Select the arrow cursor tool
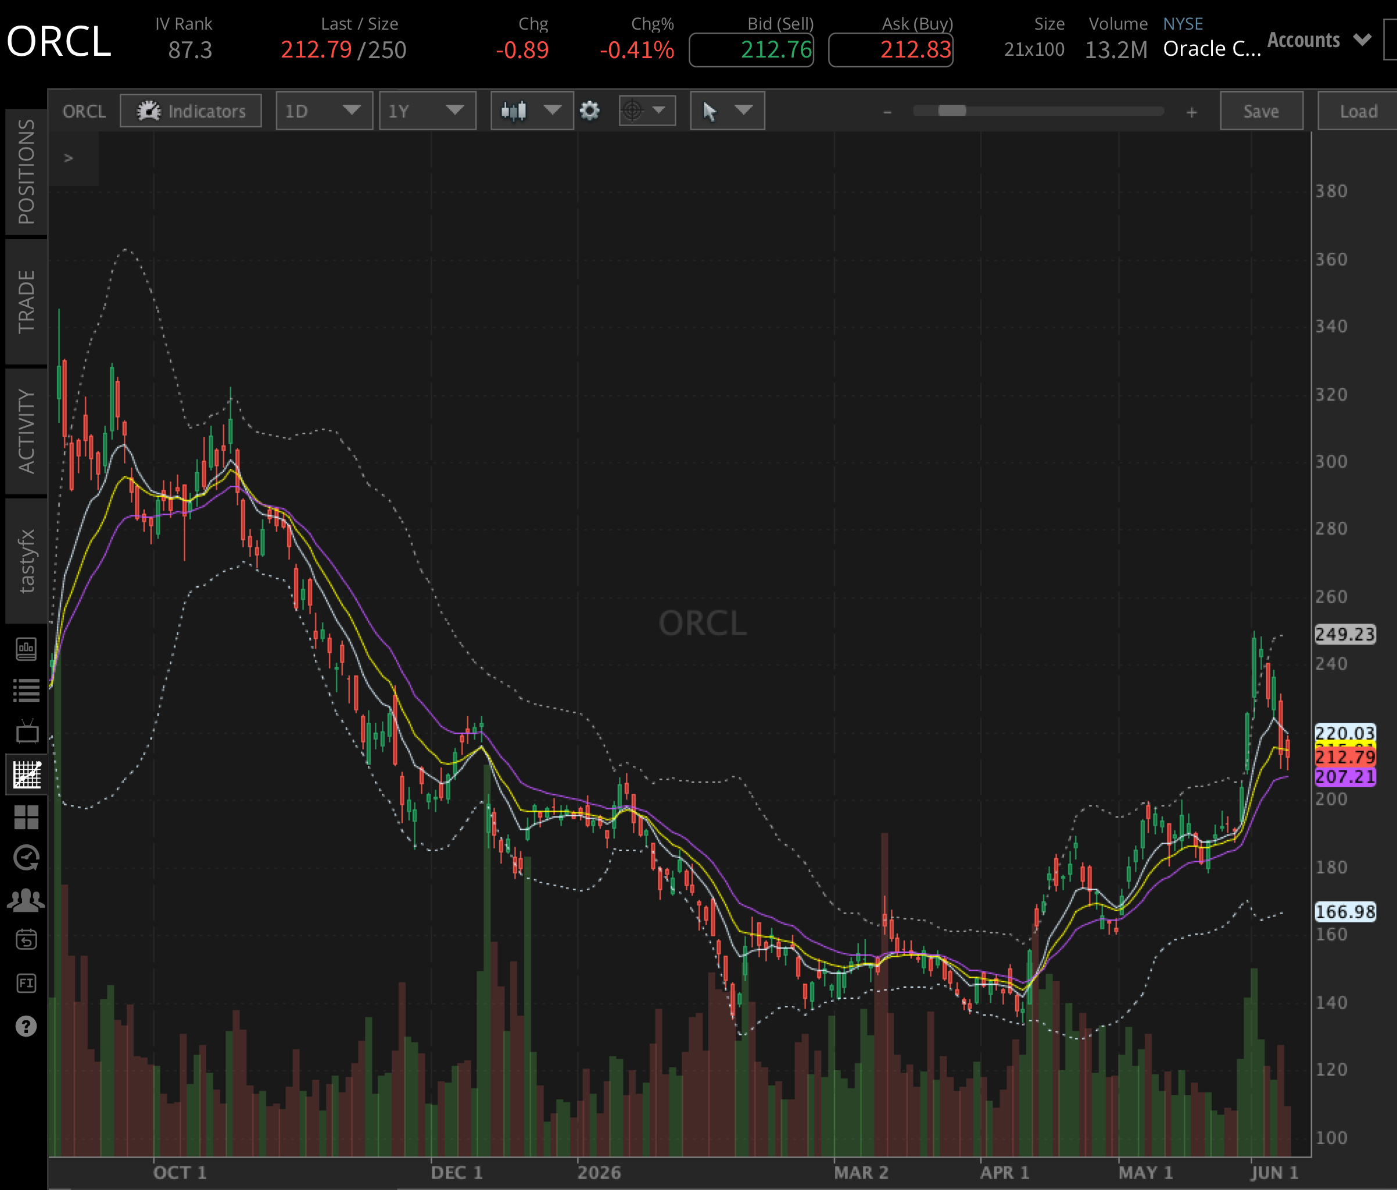 point(710,111)
